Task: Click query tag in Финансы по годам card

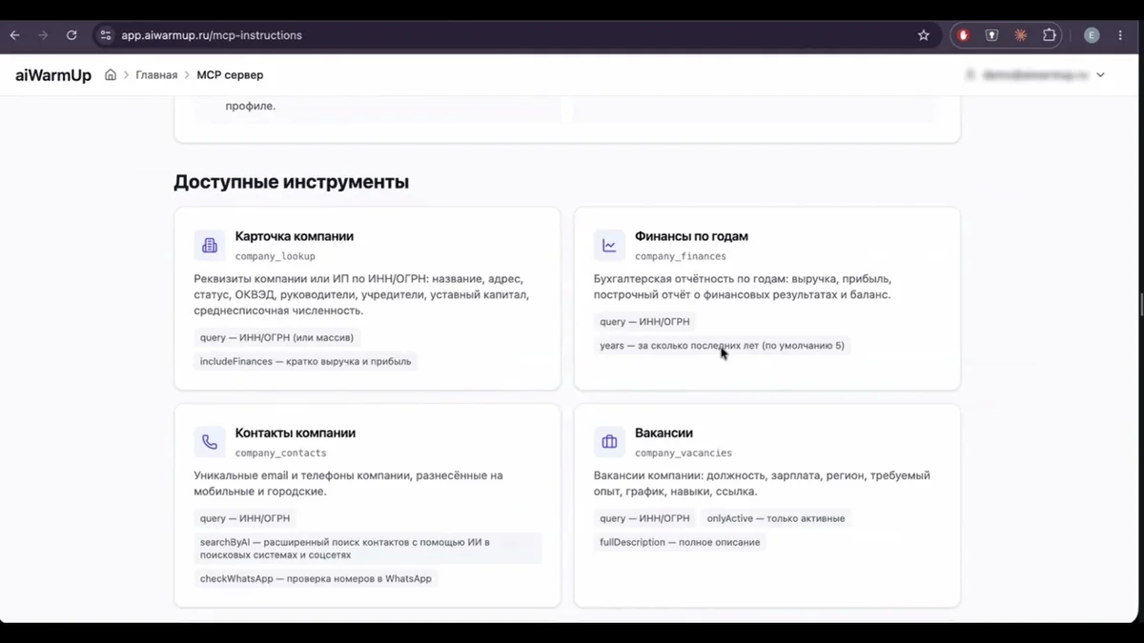Action: pos(644,322)
